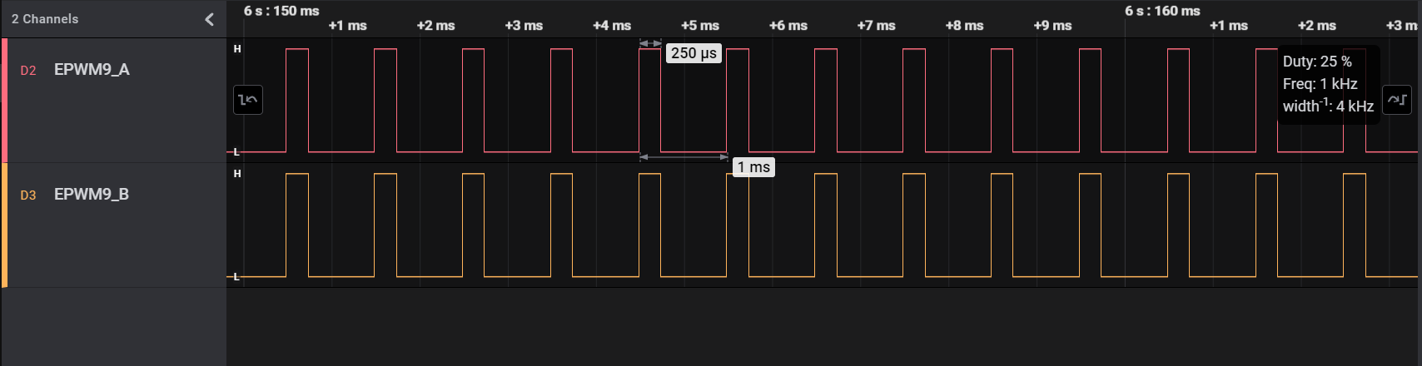The height and width of the screenshot is (366, 1422).
Task: Click the width⁻¹: 4 kHz readout
Action: pyautogui.click(x=1328, y=106)
